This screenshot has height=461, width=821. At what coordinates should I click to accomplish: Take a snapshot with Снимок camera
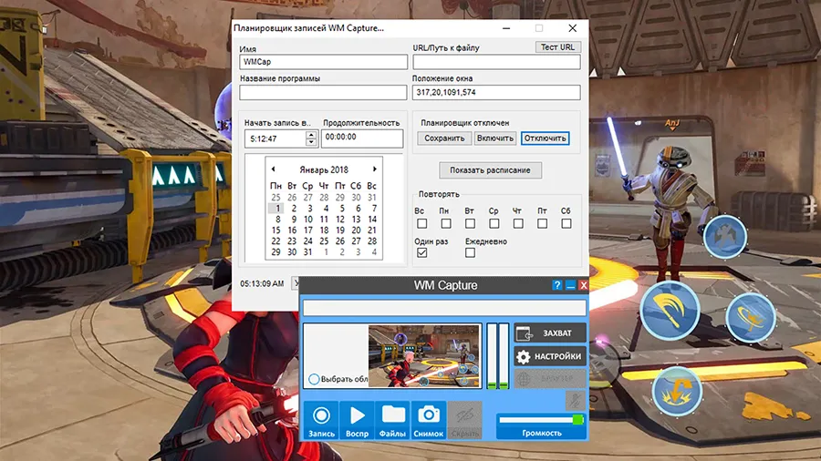pos(429,421)
